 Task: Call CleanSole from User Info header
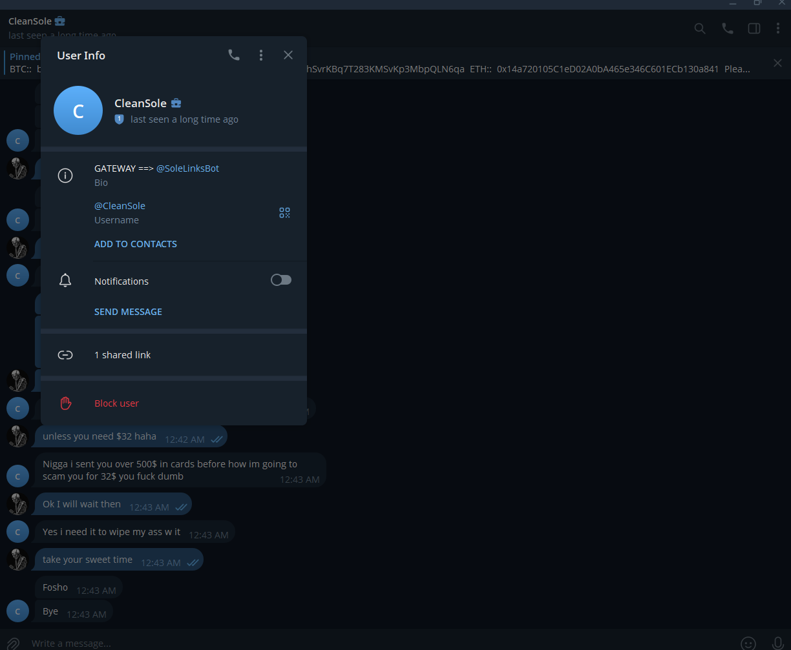[234, 56]
